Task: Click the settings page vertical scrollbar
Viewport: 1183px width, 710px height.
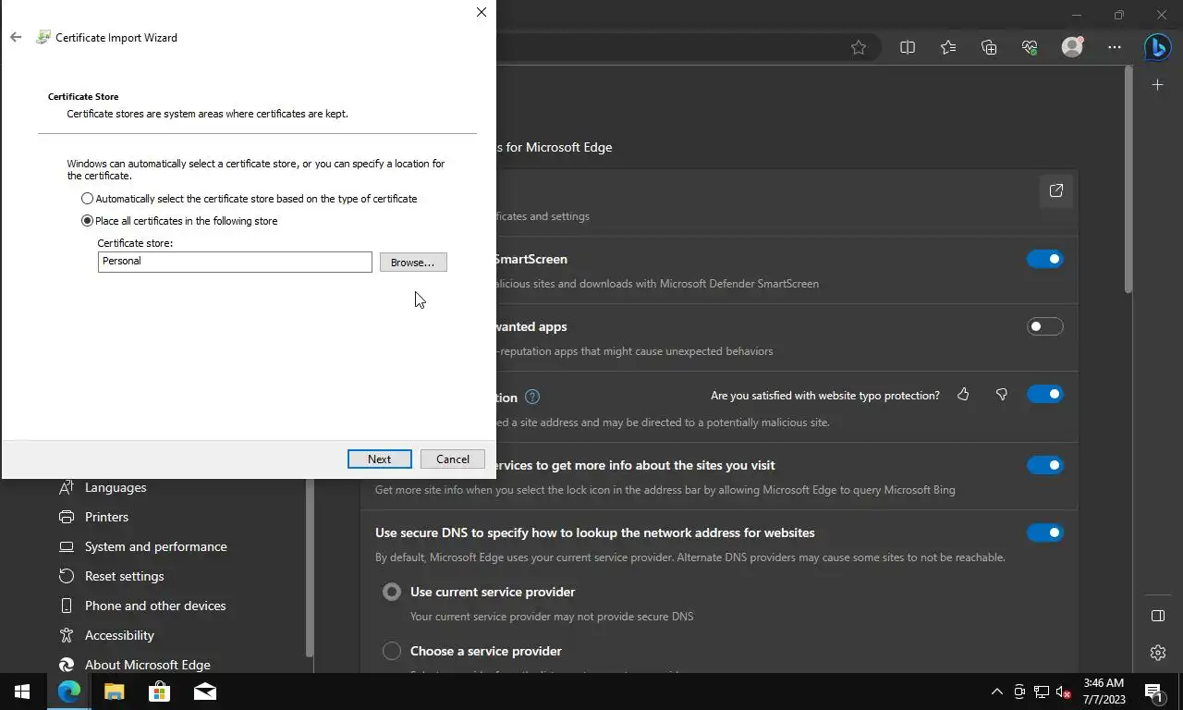Action: click(x=1128, y=180)
